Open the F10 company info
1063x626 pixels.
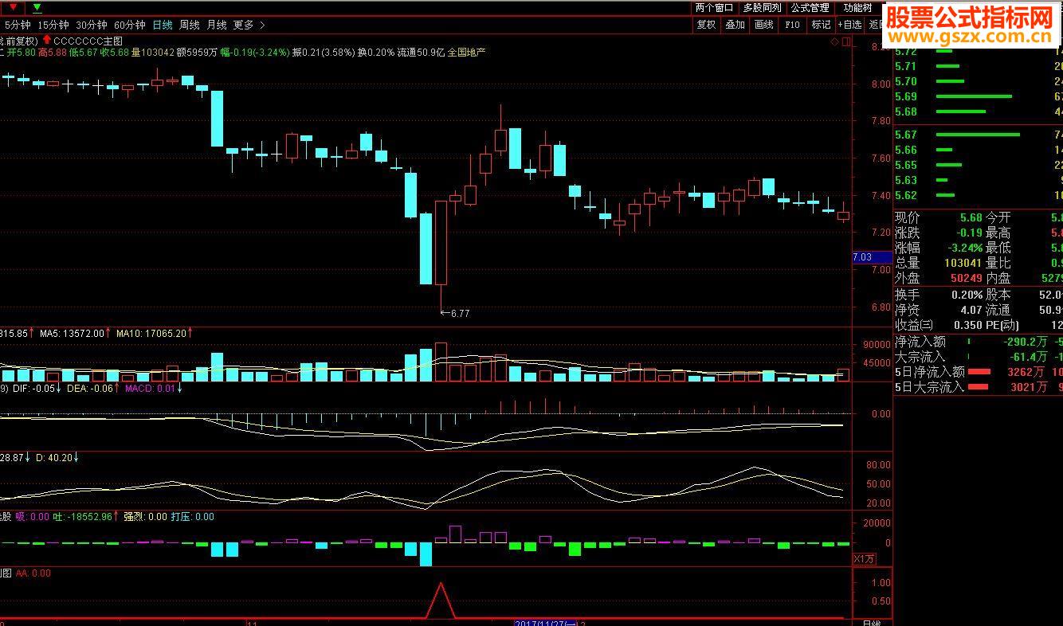pyautogui.click(x=792, y=25)
